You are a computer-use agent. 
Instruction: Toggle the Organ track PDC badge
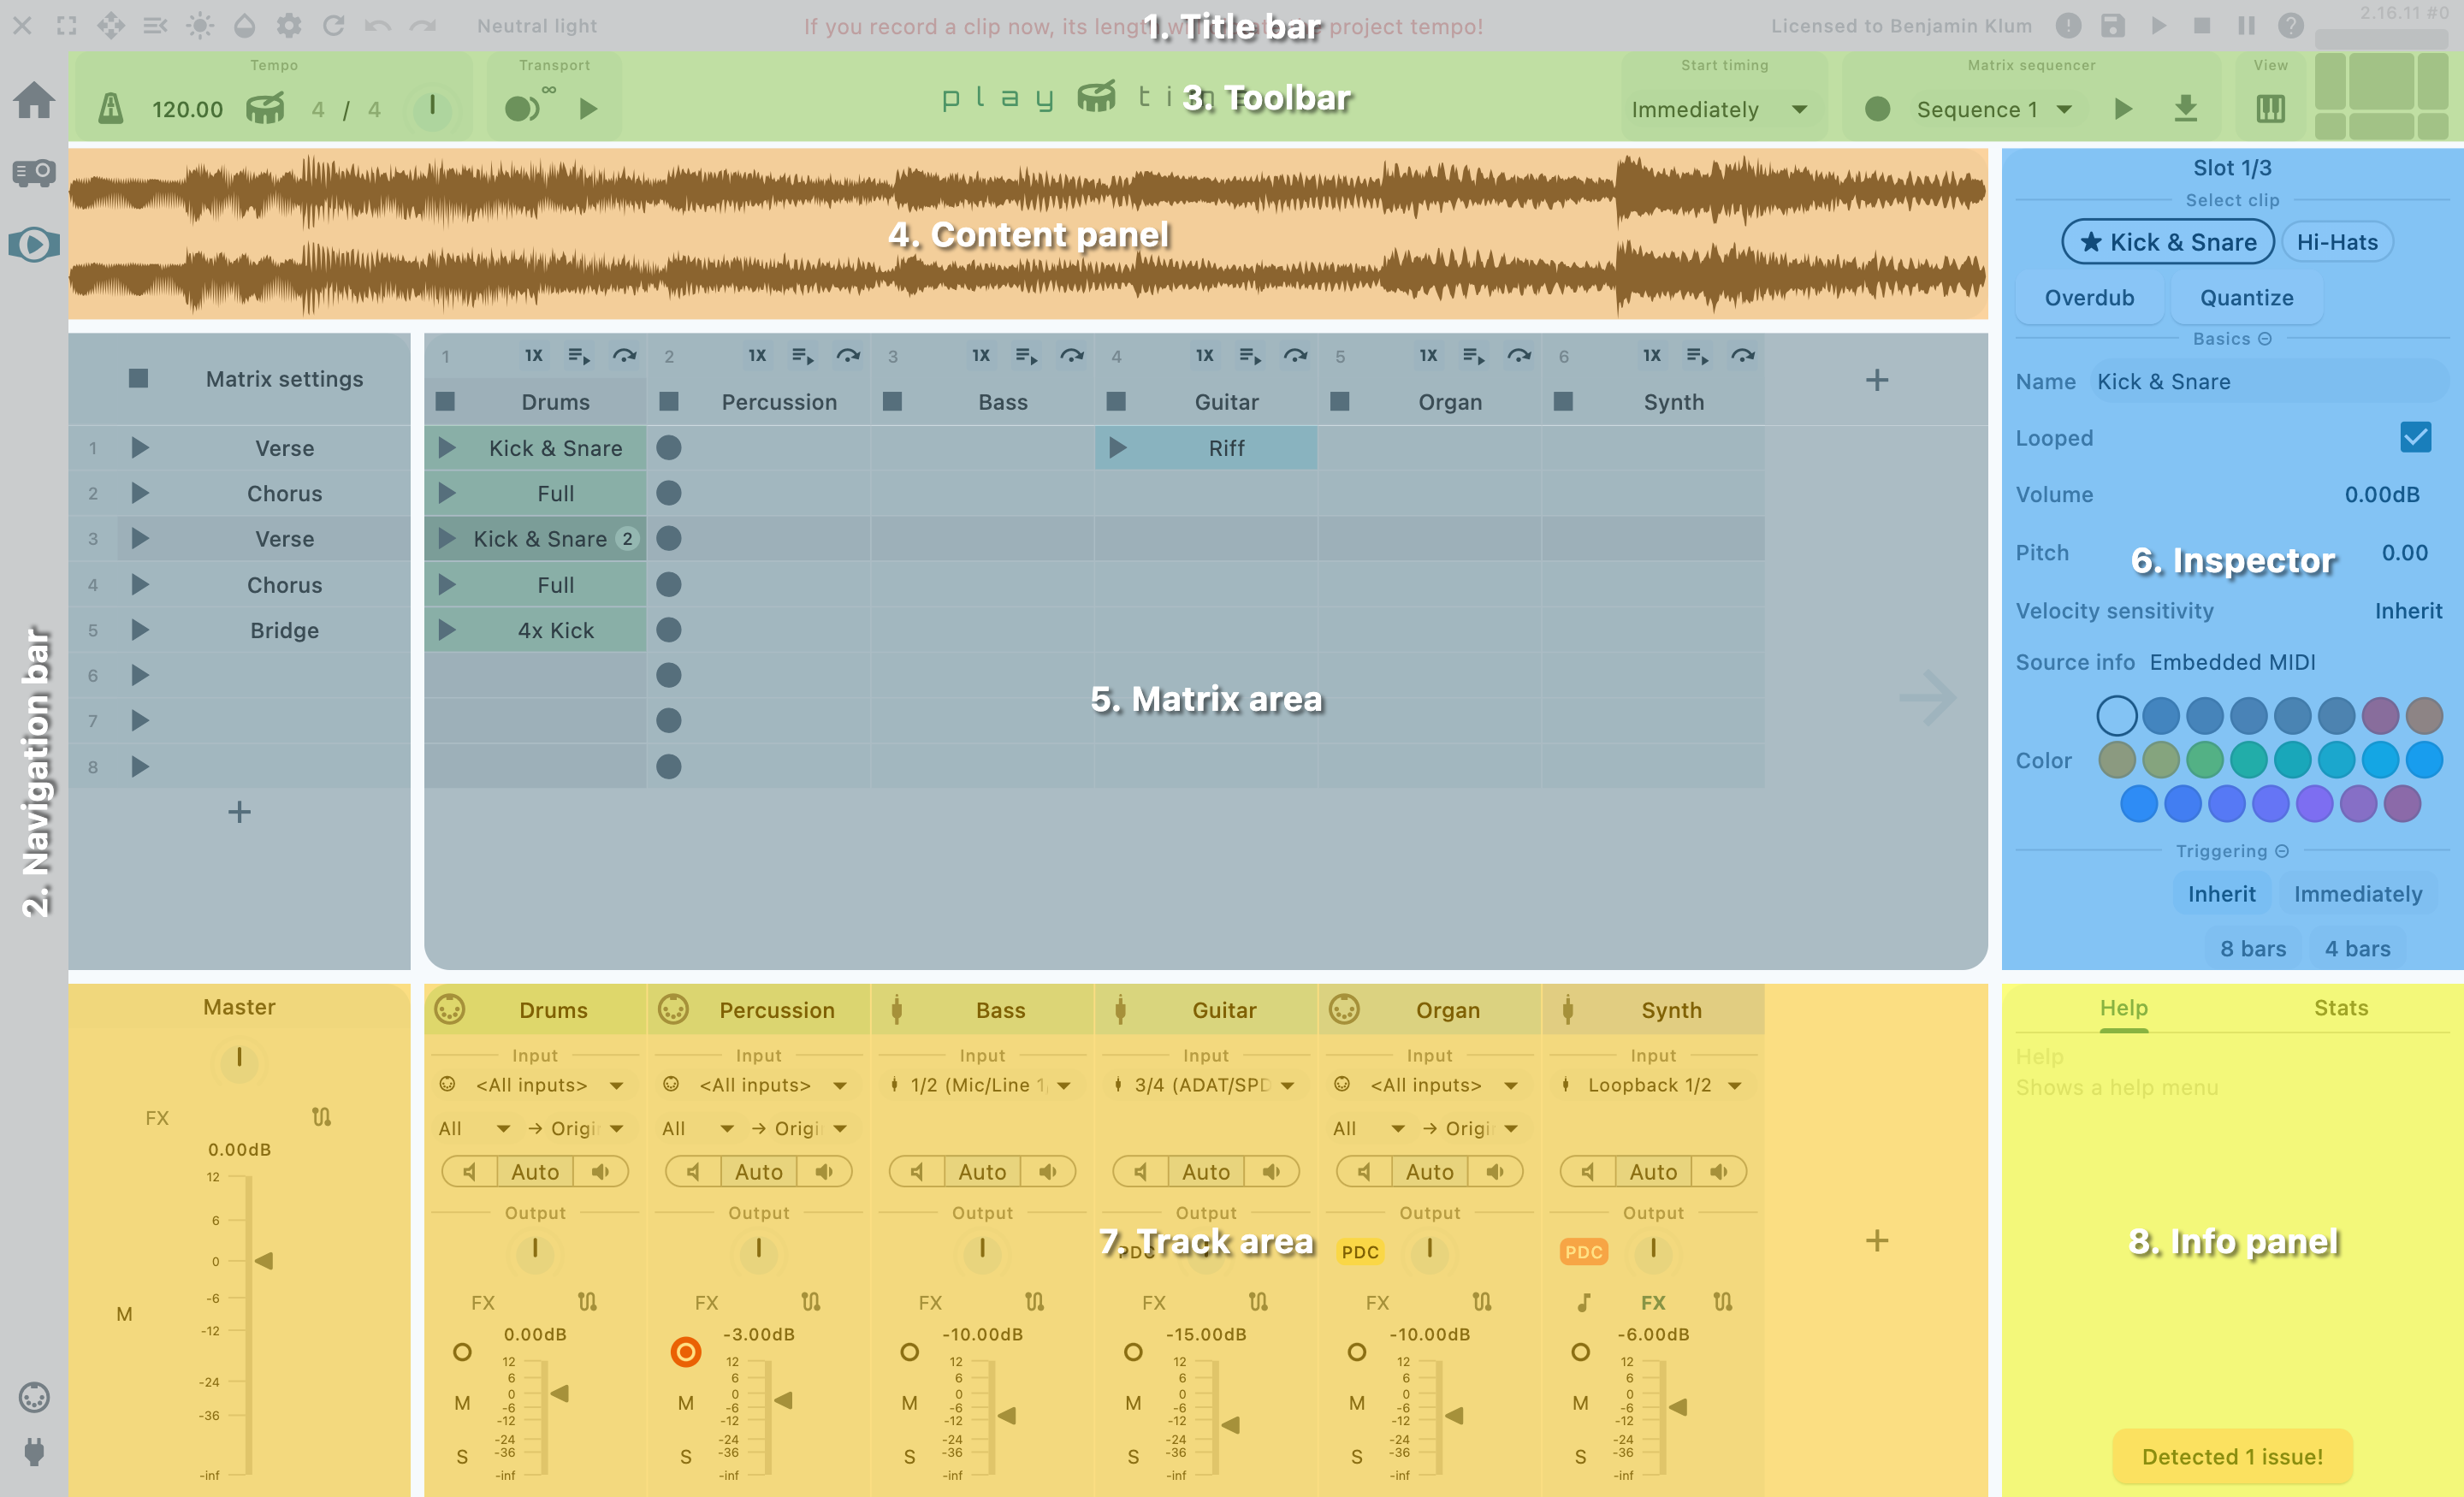click(x=1360, y=1252)
